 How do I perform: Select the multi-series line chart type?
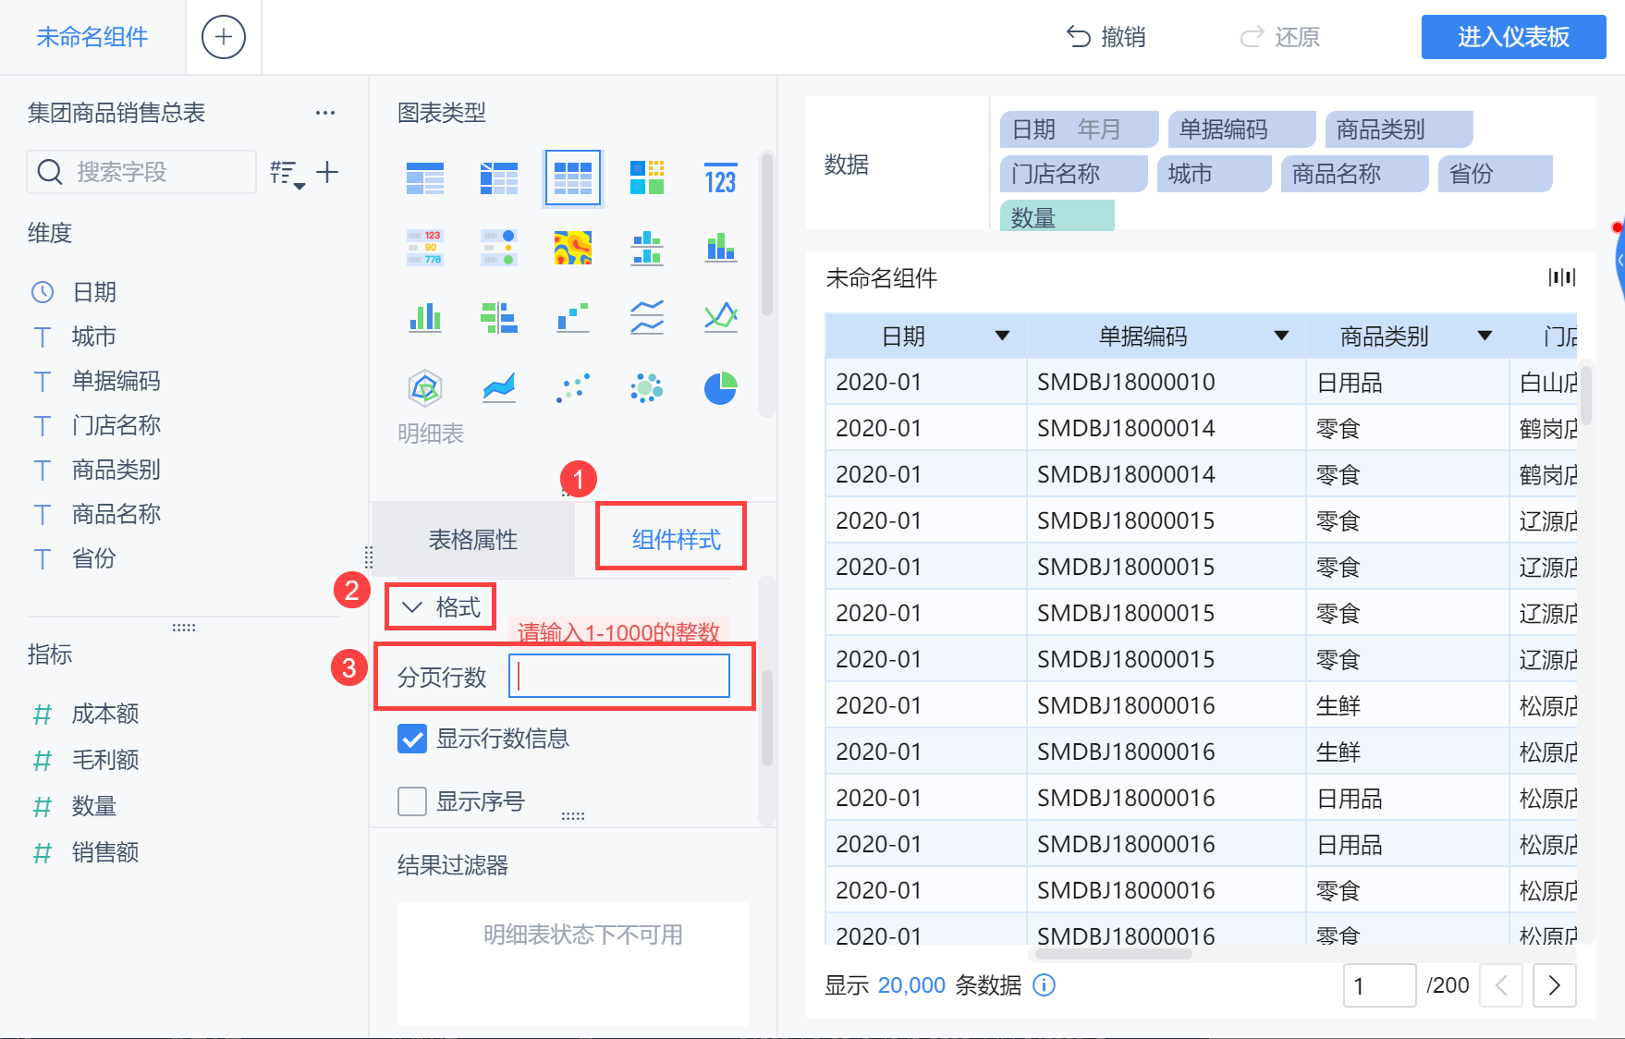(x=721, y=317)
